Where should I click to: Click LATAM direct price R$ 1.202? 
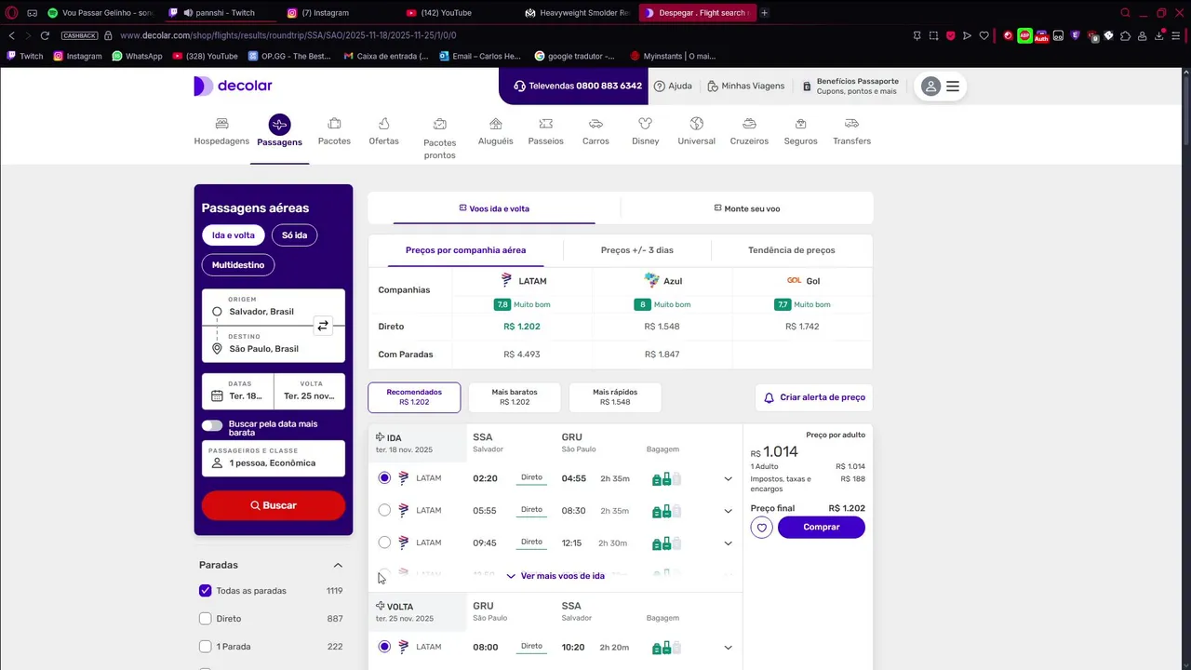click(522, 327)
